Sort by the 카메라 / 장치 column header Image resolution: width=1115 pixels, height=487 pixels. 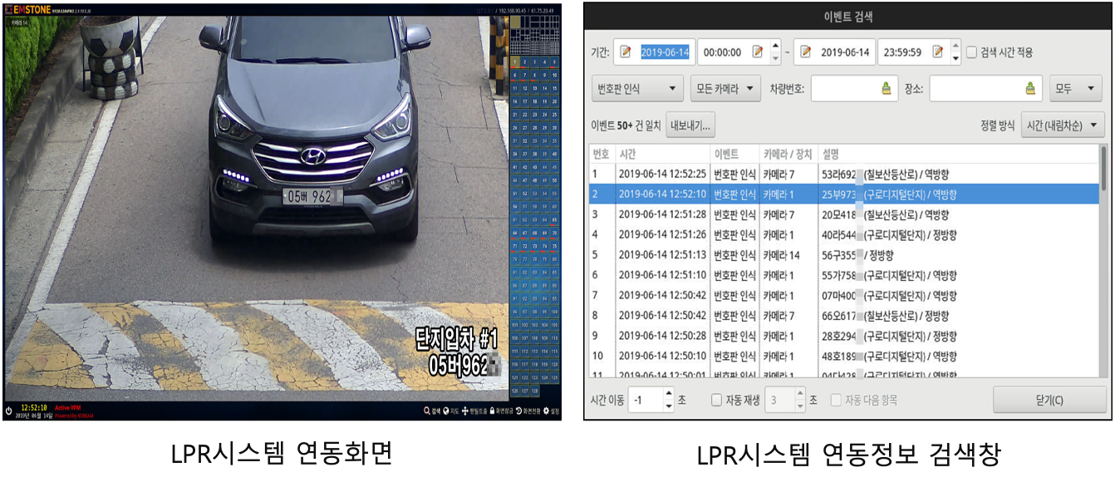pyautogui.click(x=788, y=155)
